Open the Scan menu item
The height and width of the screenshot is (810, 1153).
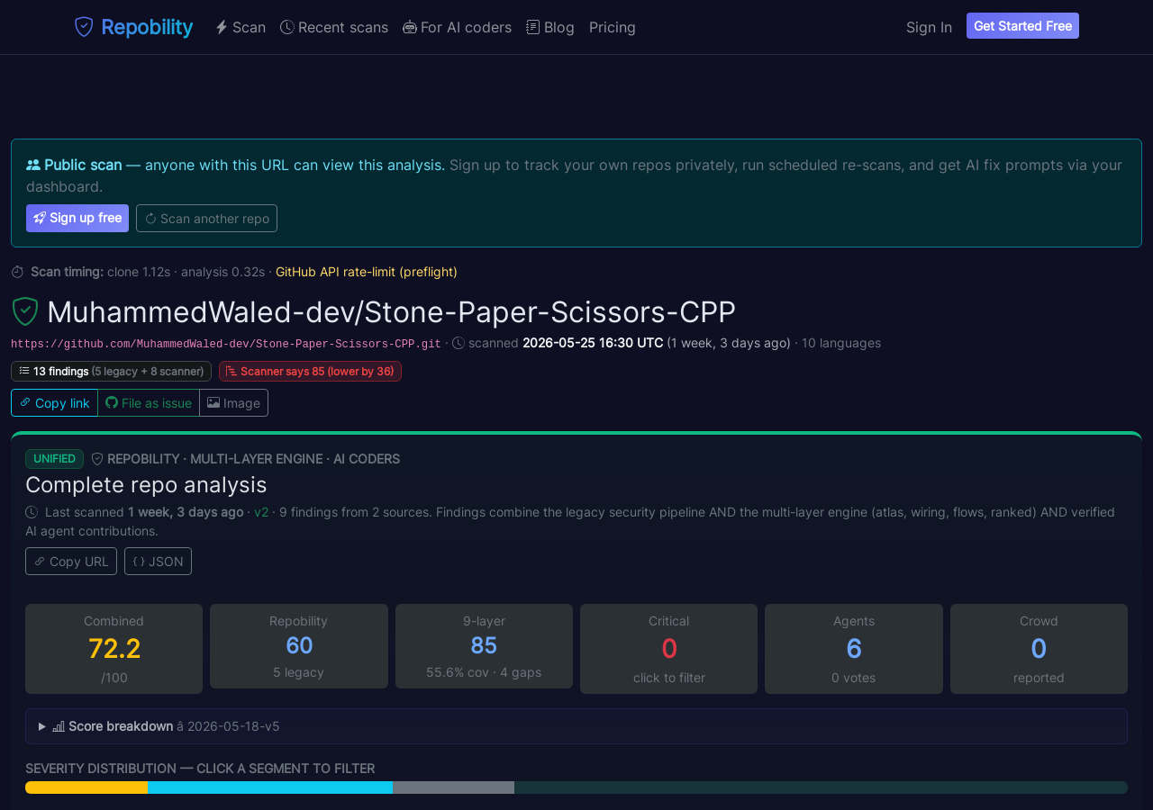coord(241,27)
